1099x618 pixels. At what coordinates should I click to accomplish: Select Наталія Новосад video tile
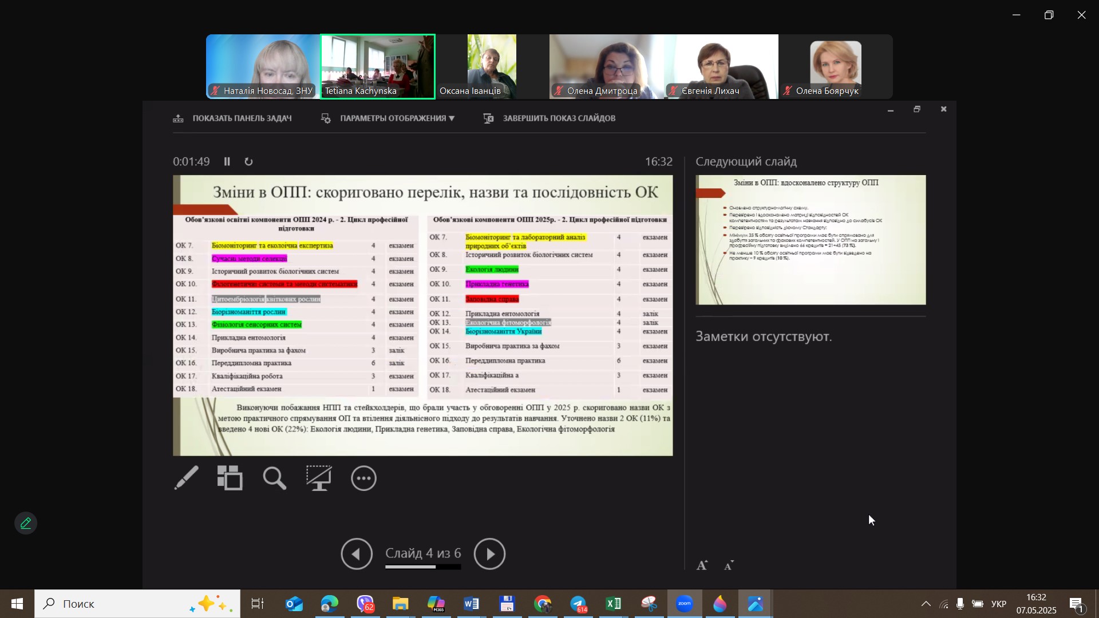[x=263, y=66]
